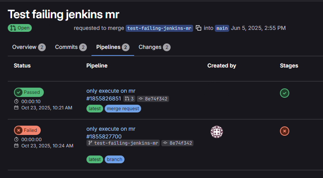Open commit 8e74f342 in failed pipeline
The height and width of the screenshot is (178, 323).
click(x=178, y=143)
